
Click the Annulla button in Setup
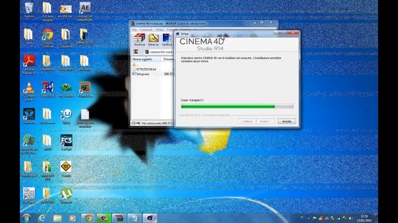(x=287, y=121)
